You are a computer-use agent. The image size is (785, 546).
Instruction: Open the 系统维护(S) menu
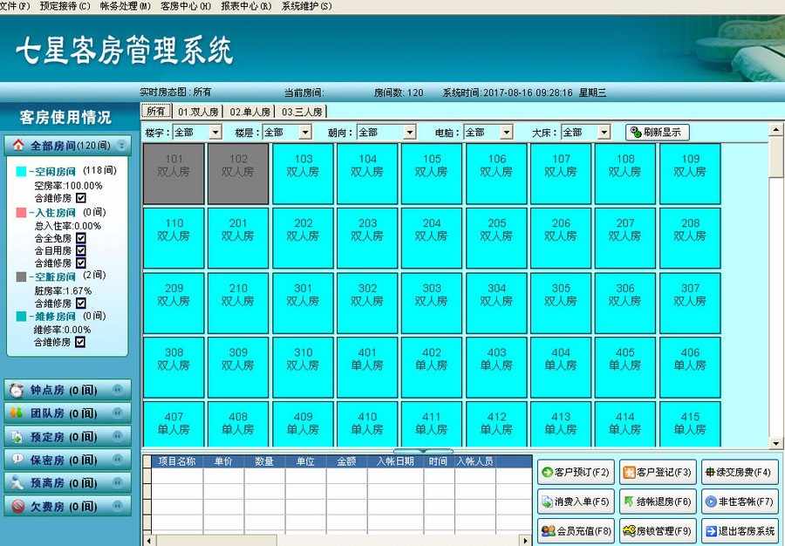pos(306,6)
